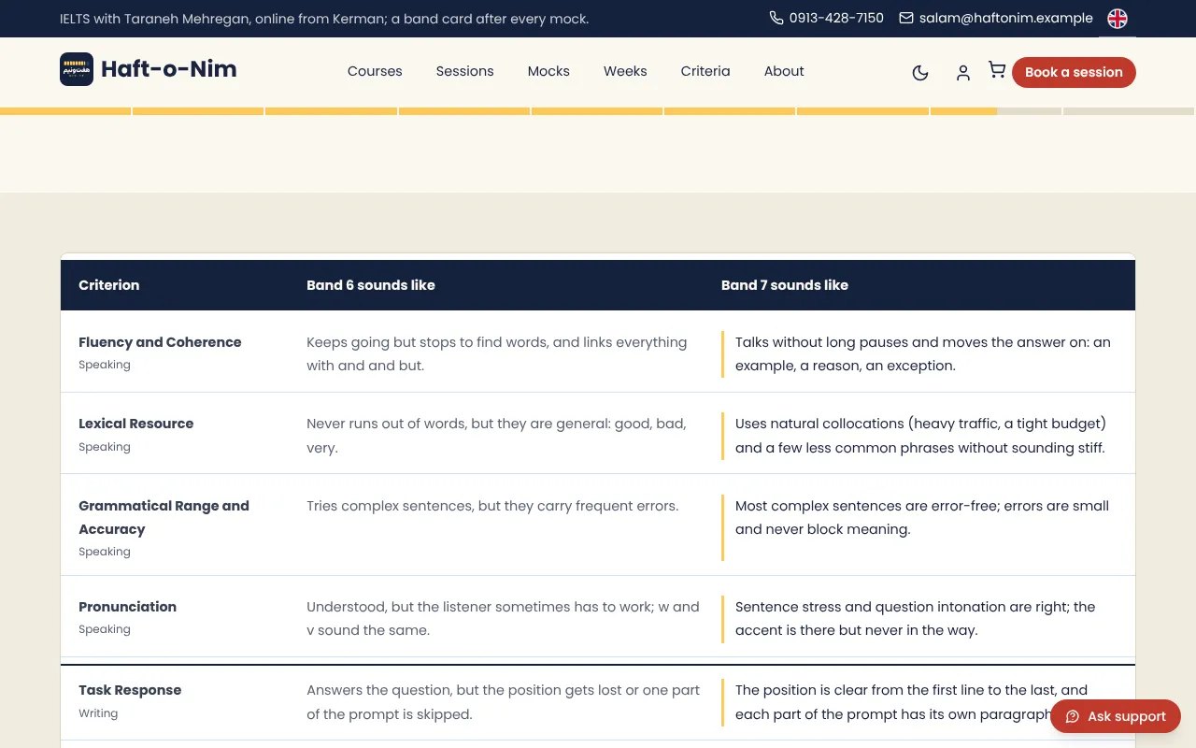Click the Haft-o-Nim logo icon
This screenshot has height=748, width=1196.
77,69
